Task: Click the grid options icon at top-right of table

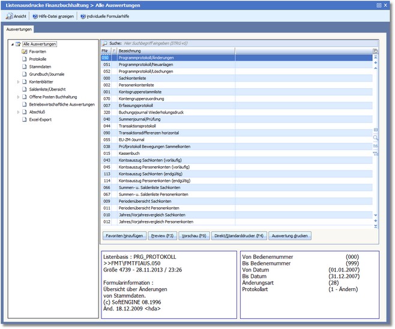Action: 375,51
